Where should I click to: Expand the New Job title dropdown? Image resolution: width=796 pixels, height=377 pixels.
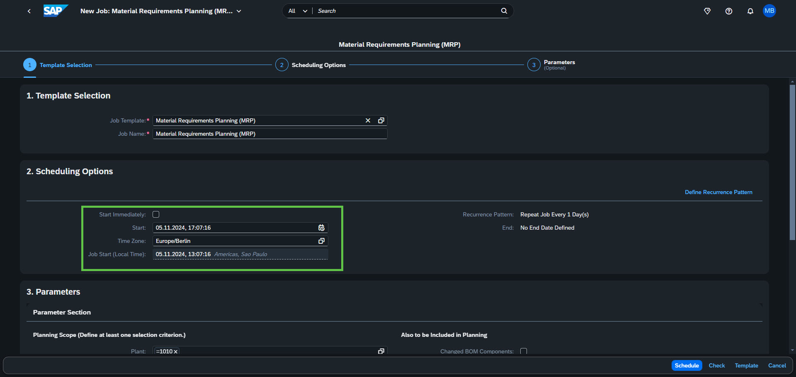click(x=239, y=11)
